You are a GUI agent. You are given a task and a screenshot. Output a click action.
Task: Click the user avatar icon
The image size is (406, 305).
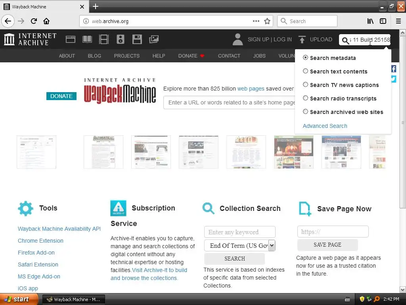coord(237,39)
